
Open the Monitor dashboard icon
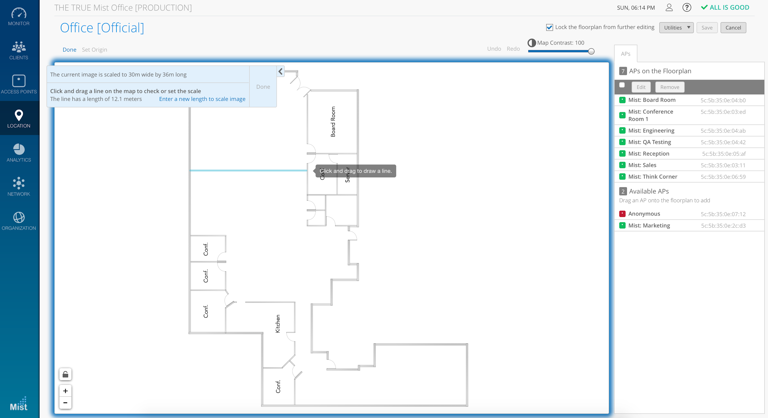(x=19, y=13)
